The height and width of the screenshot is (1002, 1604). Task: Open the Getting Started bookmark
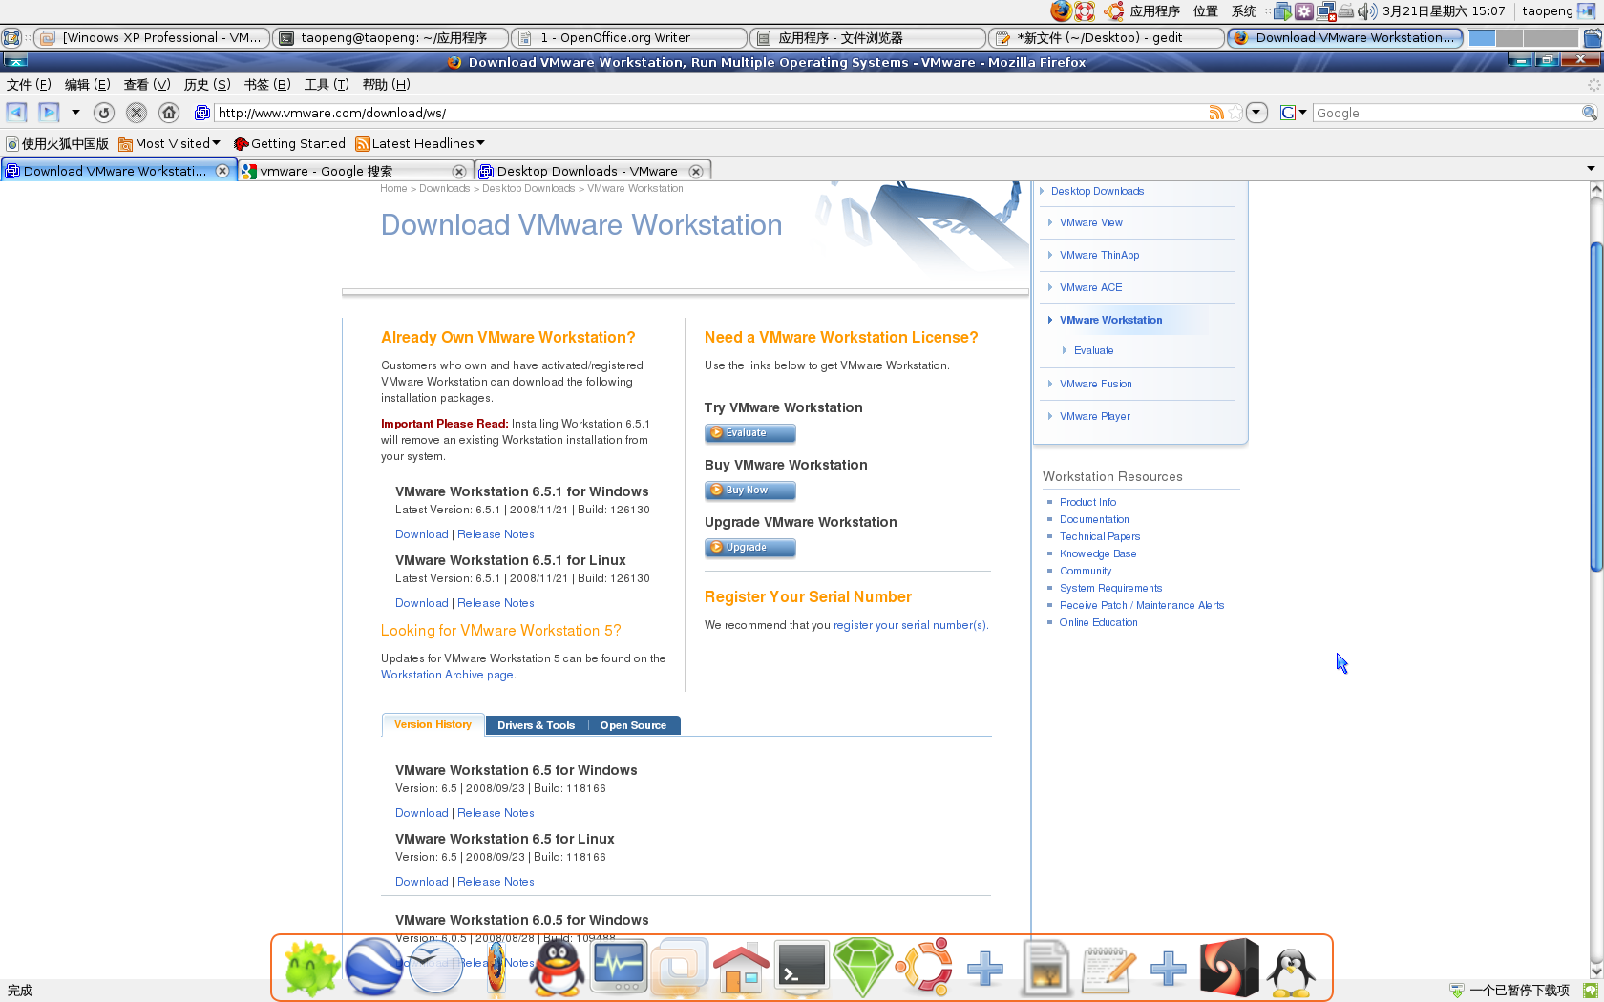tap(289, 143)
